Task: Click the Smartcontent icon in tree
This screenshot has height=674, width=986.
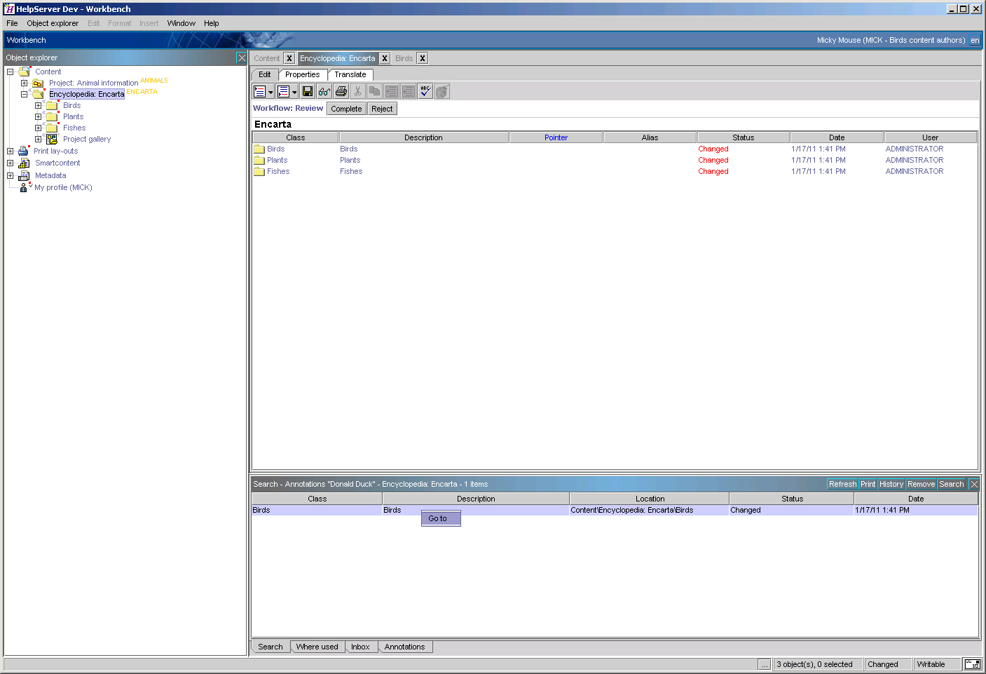Action: coord(24,163)
